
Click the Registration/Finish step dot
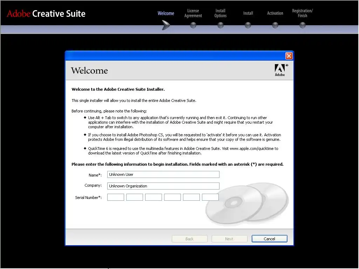[303, 25]
